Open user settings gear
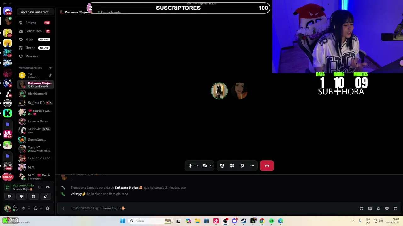Viewport: 403px width, 226px height. 48,208
